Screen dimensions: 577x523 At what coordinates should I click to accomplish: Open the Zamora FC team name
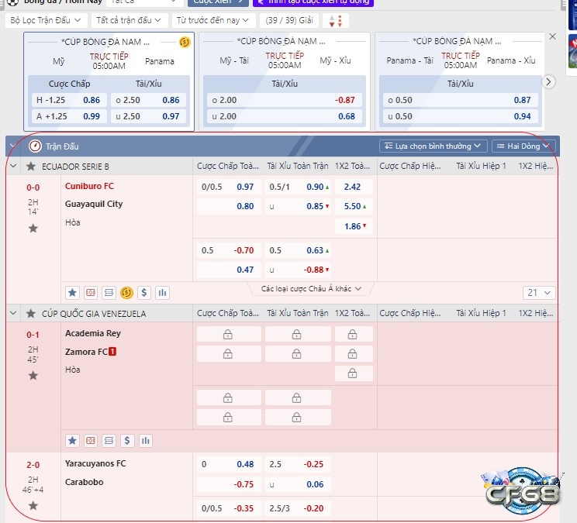[86, 352]
